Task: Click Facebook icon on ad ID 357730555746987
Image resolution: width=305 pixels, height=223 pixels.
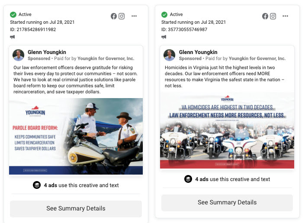Action: [265, 16]
